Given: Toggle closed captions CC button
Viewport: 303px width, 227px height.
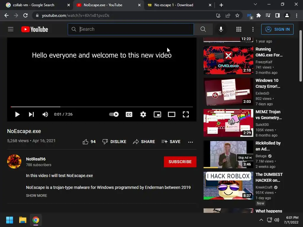Looking at the screenshot, I should pyautogui.click(x=129, y=114).
